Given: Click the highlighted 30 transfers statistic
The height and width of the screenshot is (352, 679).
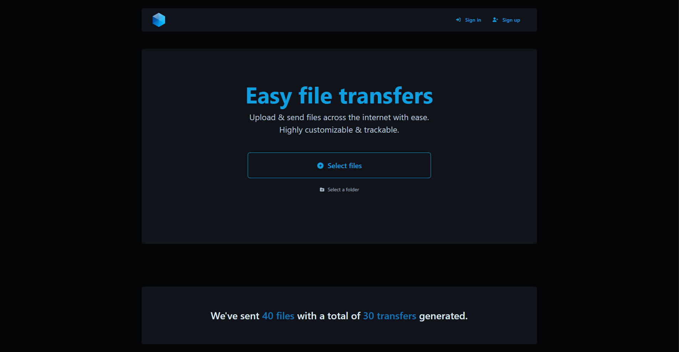Looking at the screenshot, I should 389,316.
